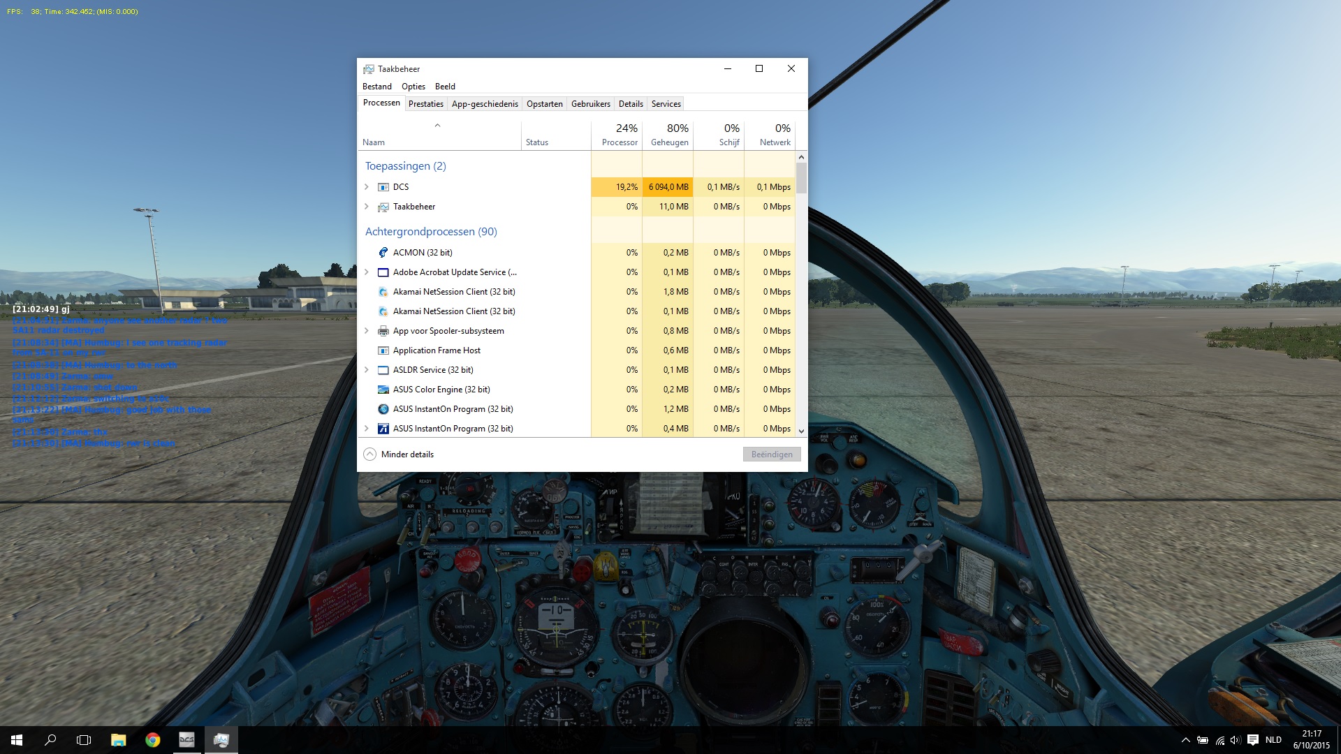This screenshot has height=754, width=1341.
Task: Click the Application Frame Host icon
Action: coord(383,350)
